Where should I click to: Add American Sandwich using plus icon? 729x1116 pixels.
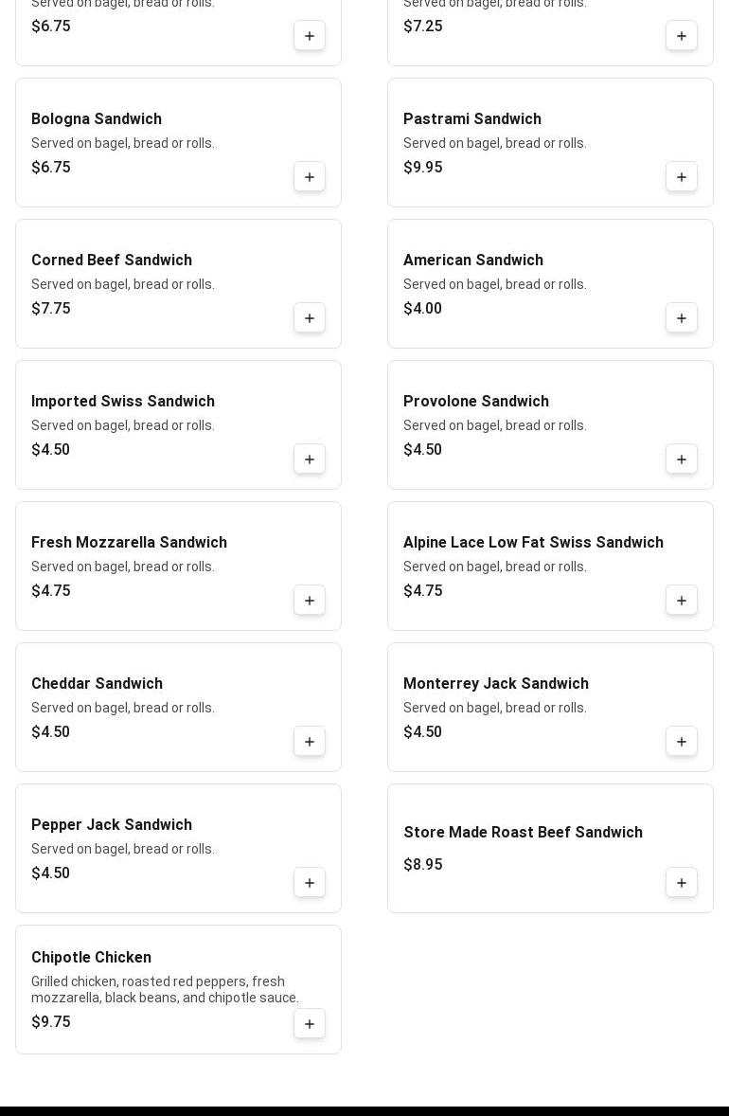pos(682,318)
